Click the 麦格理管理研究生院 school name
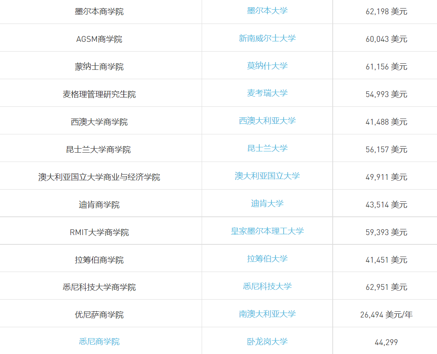Screen dimensions: 437x354 point(99,94)
